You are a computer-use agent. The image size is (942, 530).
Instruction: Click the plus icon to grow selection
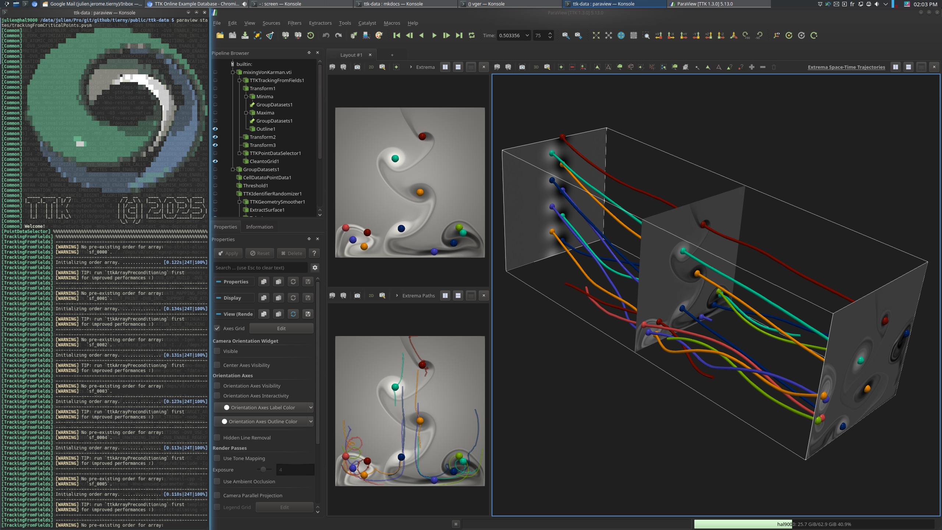[752, 67]
